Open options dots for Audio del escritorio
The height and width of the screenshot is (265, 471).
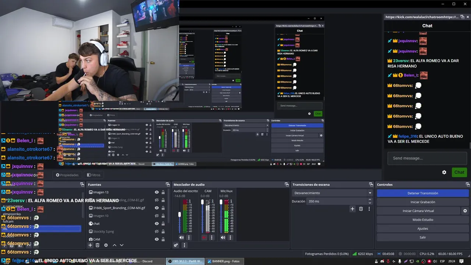point(189,237)
